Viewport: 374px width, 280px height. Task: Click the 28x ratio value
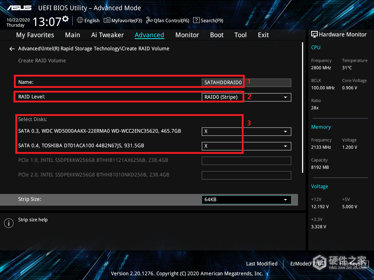coord(314,108)
